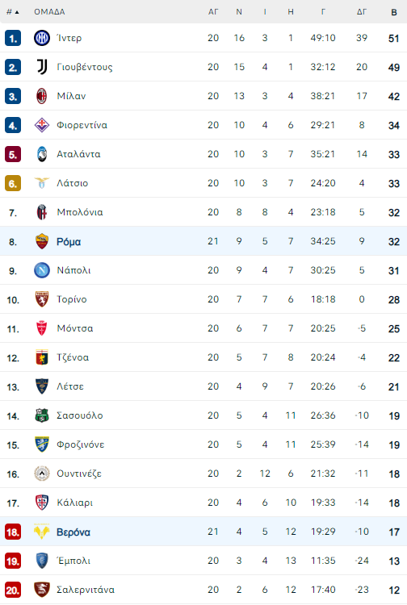Click the Inter team logo
The image size is (407, 605).
point(42,38)
